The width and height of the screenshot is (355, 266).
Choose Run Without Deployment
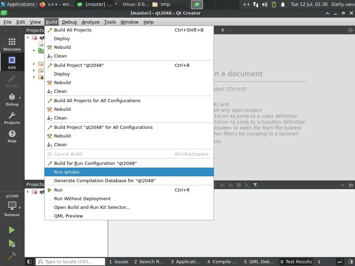pos(129,198)
